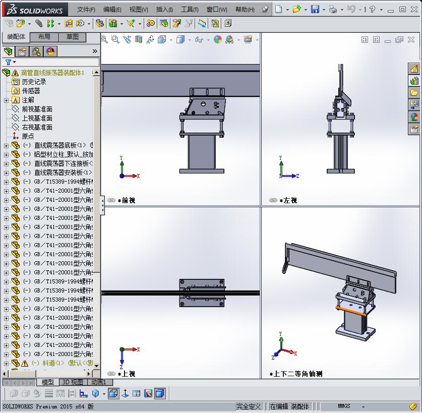The width and height of the screenshot is (422, 413).
Task: Switch to the 布局 tab
Action: (x=44, y=37)
